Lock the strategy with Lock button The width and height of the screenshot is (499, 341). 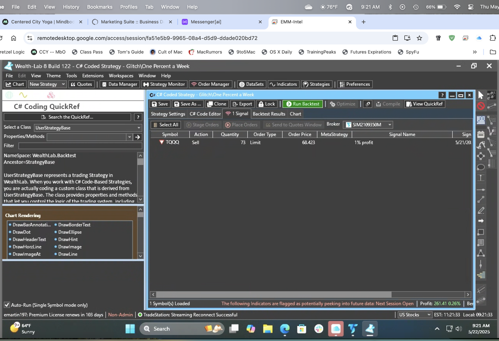point(267,104)
